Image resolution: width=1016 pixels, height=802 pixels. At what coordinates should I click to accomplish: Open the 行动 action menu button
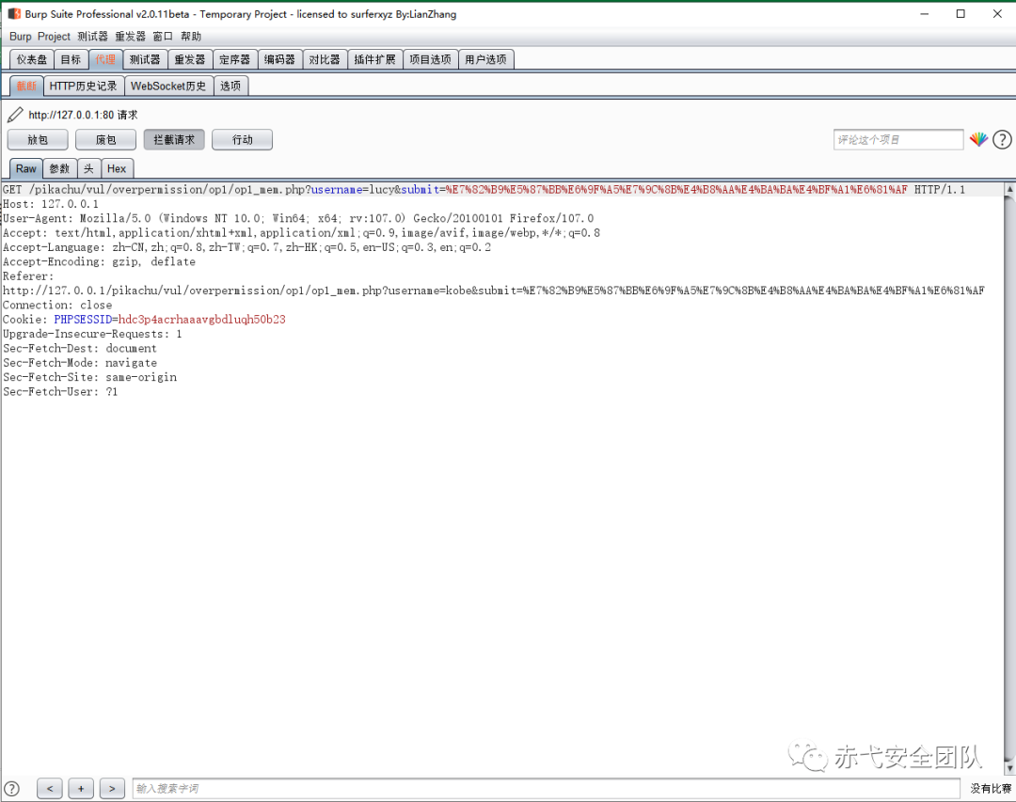pyautogui.click(x=243, y=139)
